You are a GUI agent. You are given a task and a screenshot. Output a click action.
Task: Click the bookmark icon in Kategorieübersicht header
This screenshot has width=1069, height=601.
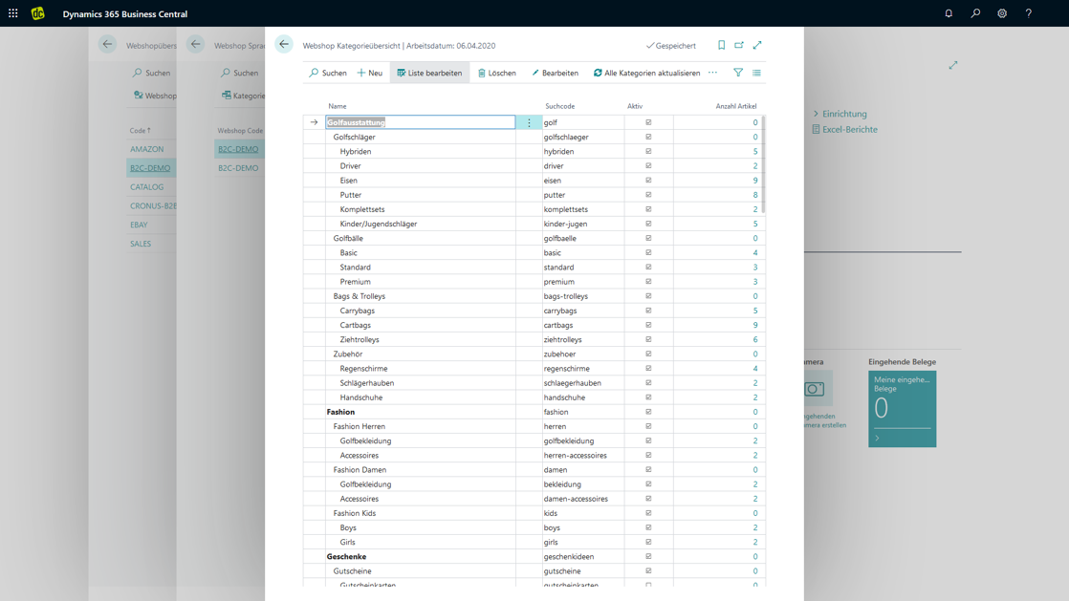pyautogui.click(x=721, y=45)
